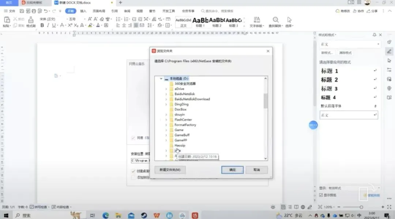Viewport: 395px width, 219px height.
Task: Expand the aDrive folder
Action: click(x=166, y=89)
